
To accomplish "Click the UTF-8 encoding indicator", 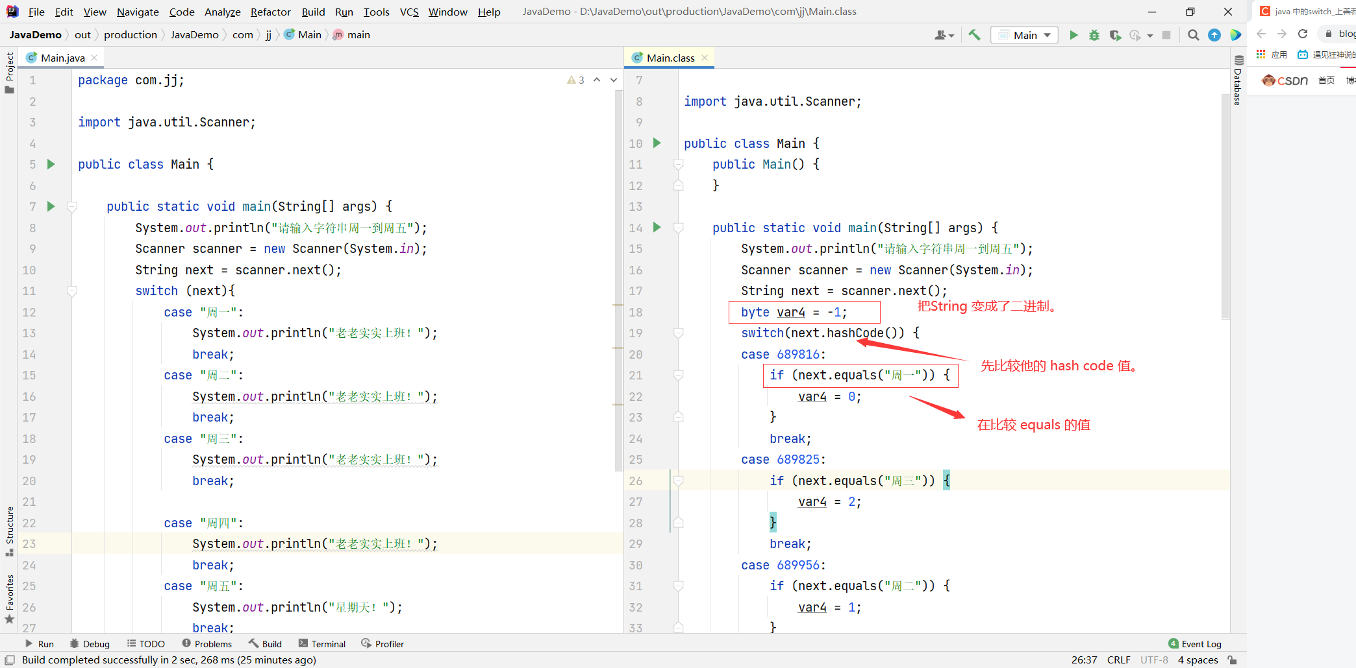I will click(1154, 660).
